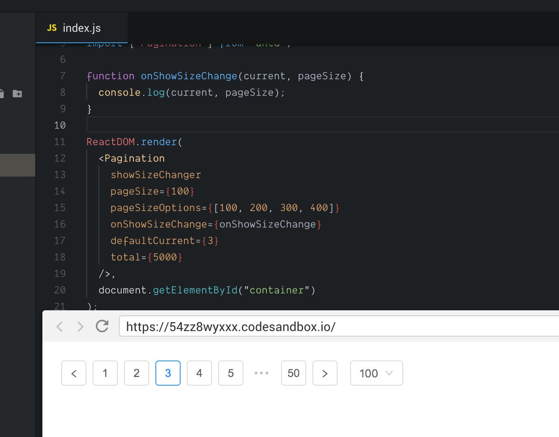559x437 pixels.
Task: Click line number 10 in the editor
Action: (60, 125)
